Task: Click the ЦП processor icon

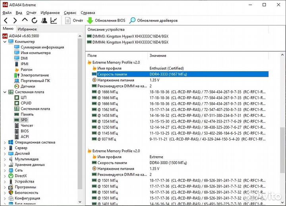Action: [x=17, y=97]
